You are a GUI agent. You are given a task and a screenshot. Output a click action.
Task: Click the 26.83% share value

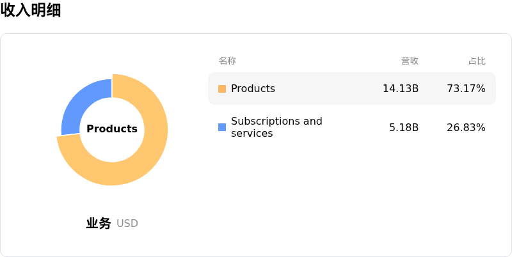pyautogui.click(x=466, y=127)
